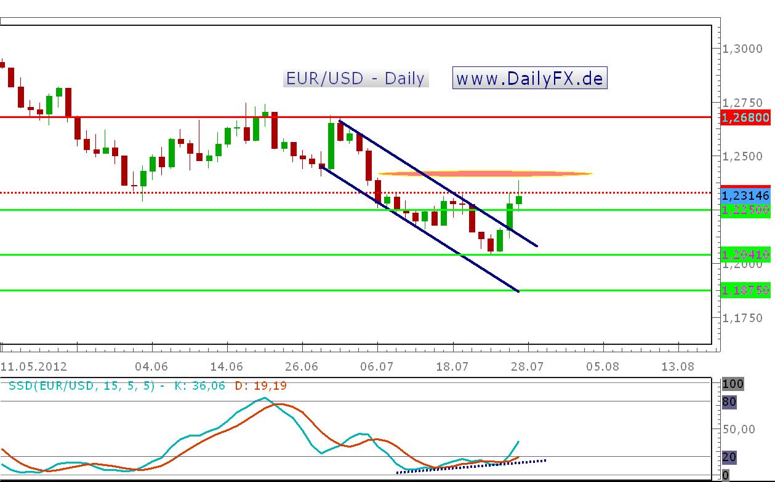Screen dimensions: 775x482
Task: Click the stochastic scale label 20
Action: (x=729, y=457)
